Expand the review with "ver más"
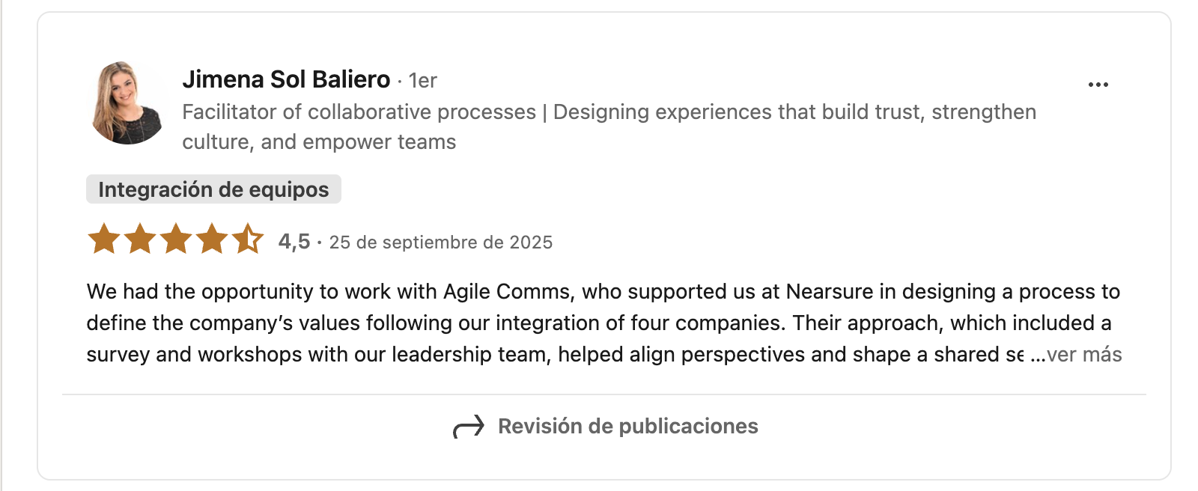Viewport: 1198px width, 491px height. [x=1083, y=355]
